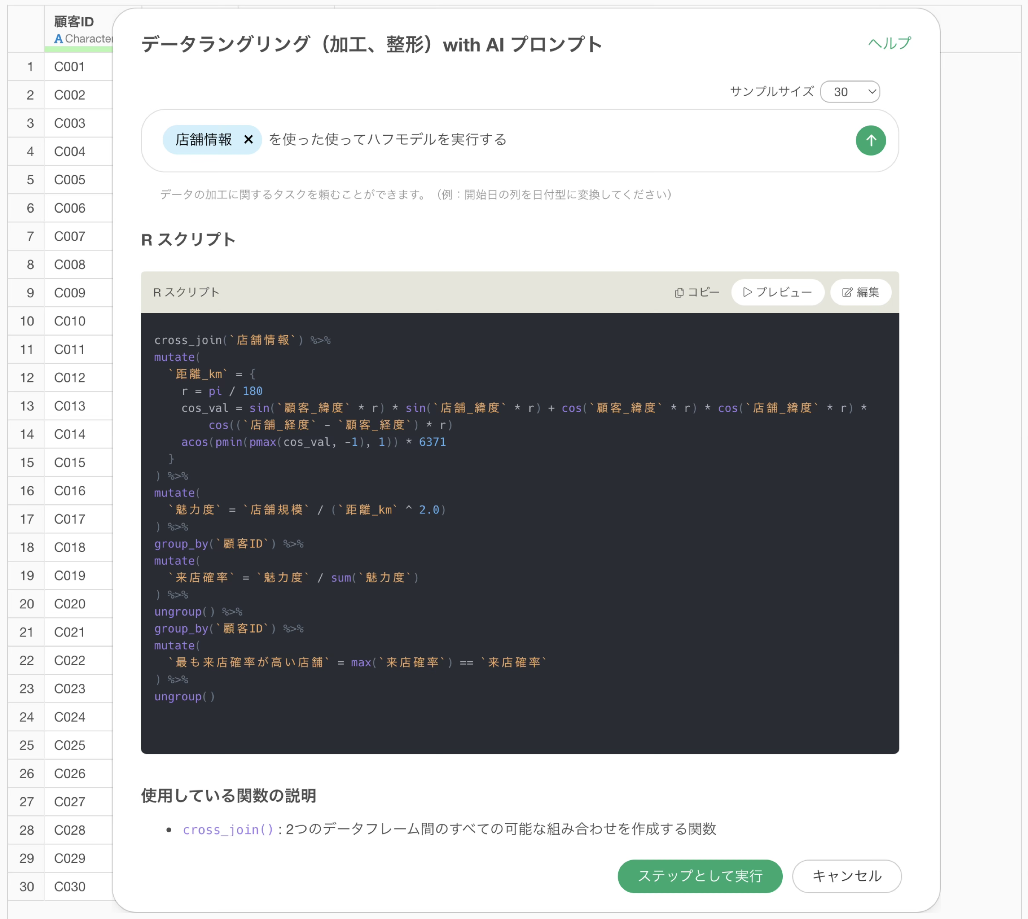Select row number 15
The image size is (1028, 919).
coord(27,462)
